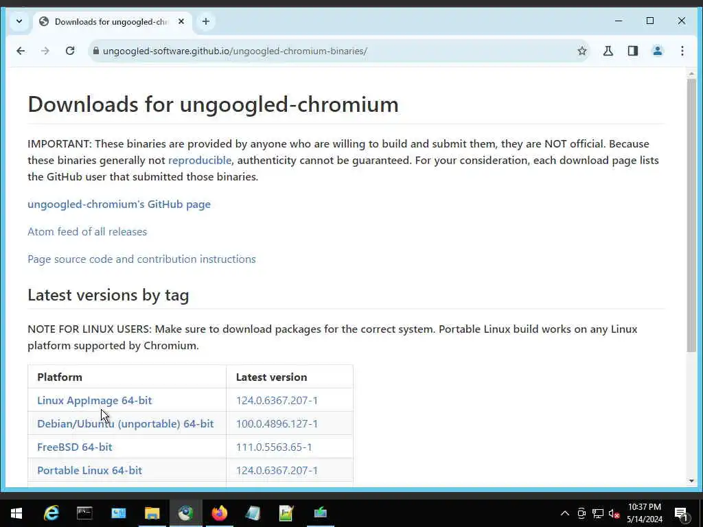Image resolution: width=703 pixels, height=527 pixels.
Task: Open the notification center icon
Action: [682, 513]
